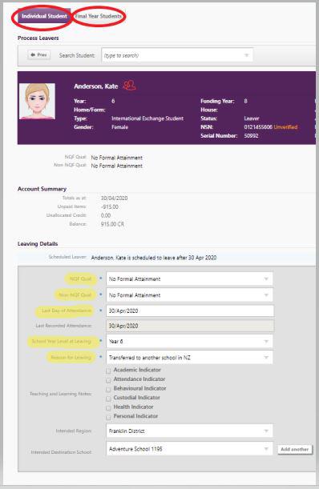Click the Add another button

pyautogui.click(x=295, y=449)
